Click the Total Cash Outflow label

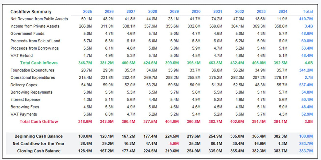click(x=39, y=122)
